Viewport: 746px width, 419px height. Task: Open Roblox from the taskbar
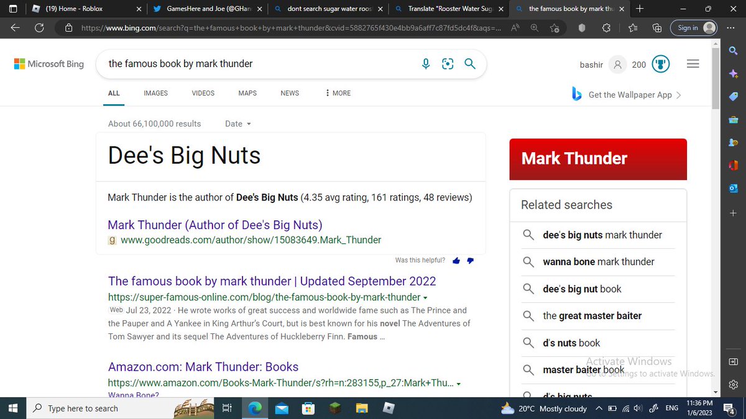pos(389,408)
